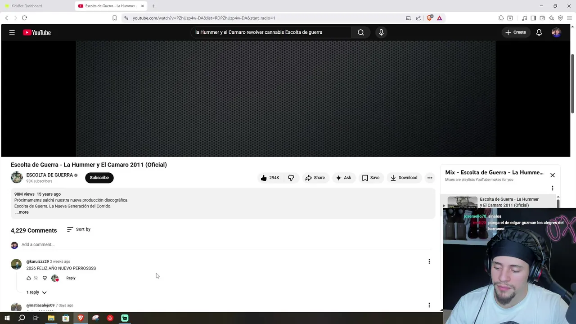Bookmark this page in the address bar
The width and height of the screenshot is (576, 324).
coord(114,18)
